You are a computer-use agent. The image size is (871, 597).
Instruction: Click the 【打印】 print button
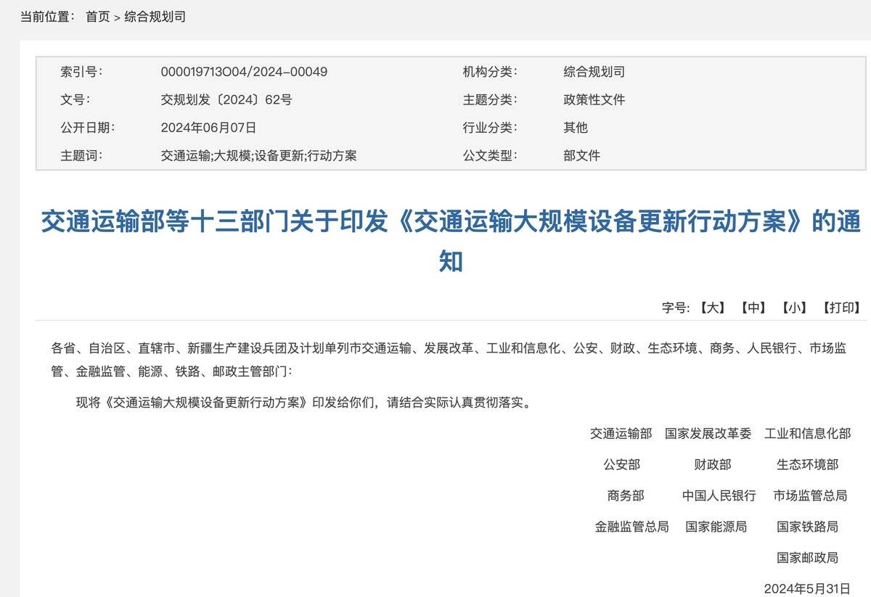click(841, 308)
